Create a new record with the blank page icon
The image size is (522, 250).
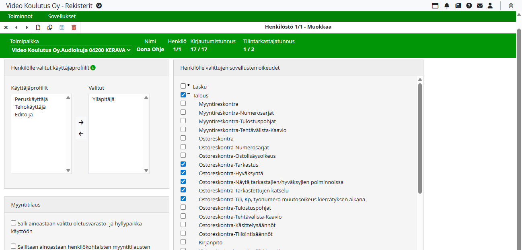pos(38,27)
